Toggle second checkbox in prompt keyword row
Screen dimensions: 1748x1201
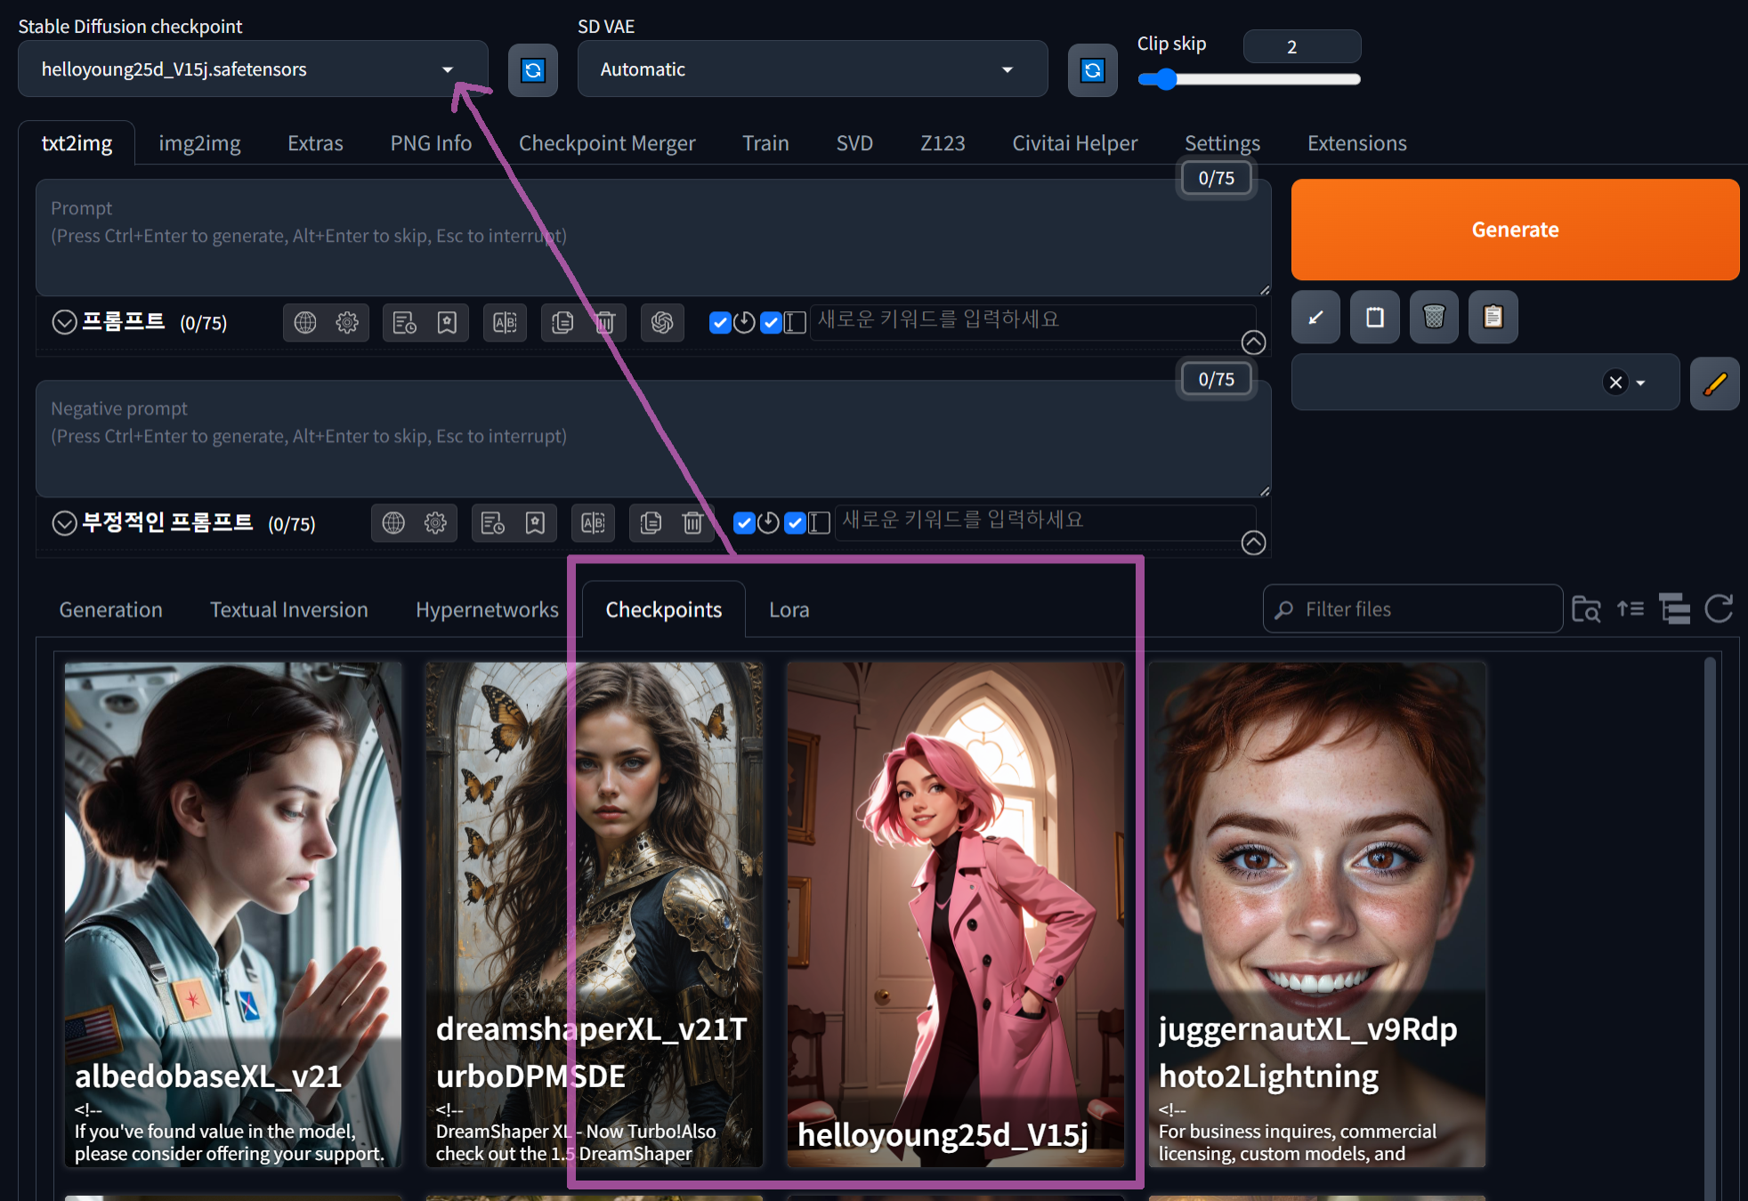[x=771, y=323]
